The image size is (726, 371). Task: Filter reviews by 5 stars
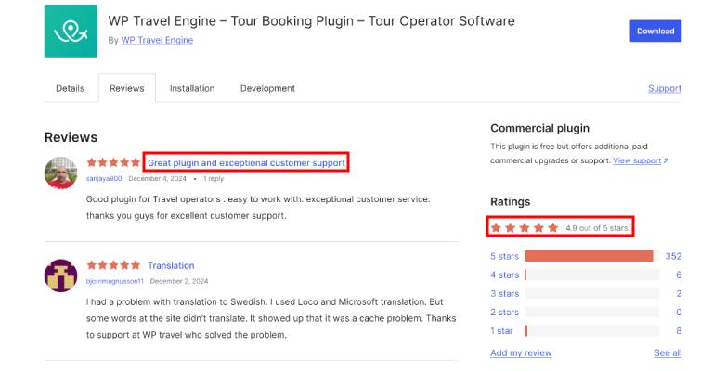pos(505,256)
